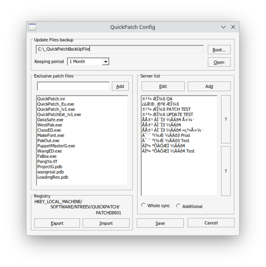This screenshot has height=267, width=266.
Task: Click the window menu icon in title bar
Action: pyautogui.click(x=32, y=27)
